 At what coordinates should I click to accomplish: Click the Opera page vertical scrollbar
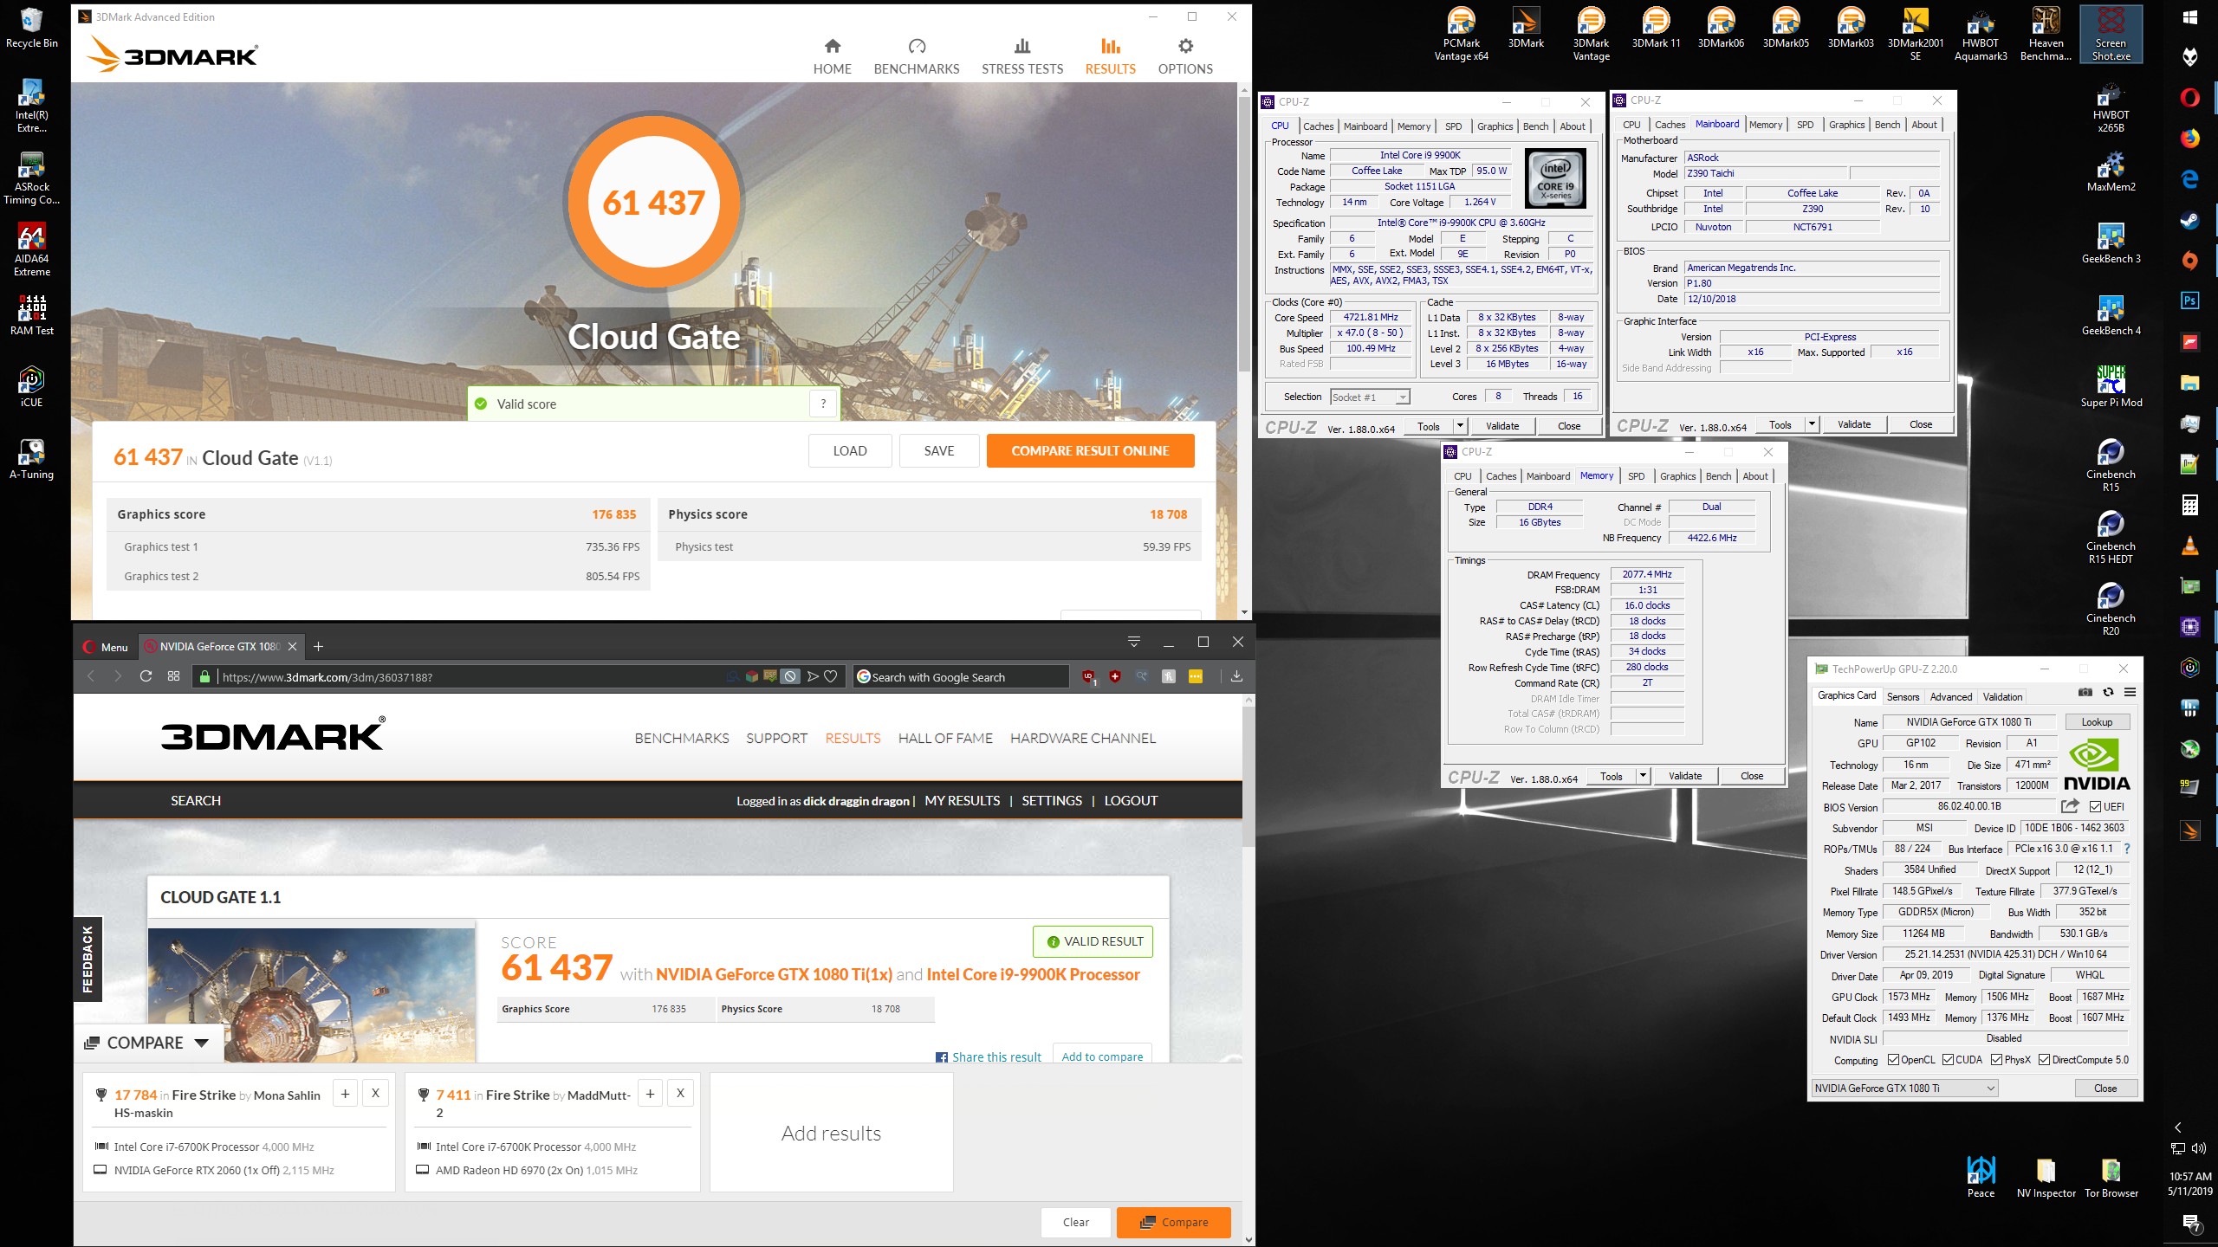tap(1248, 777)
